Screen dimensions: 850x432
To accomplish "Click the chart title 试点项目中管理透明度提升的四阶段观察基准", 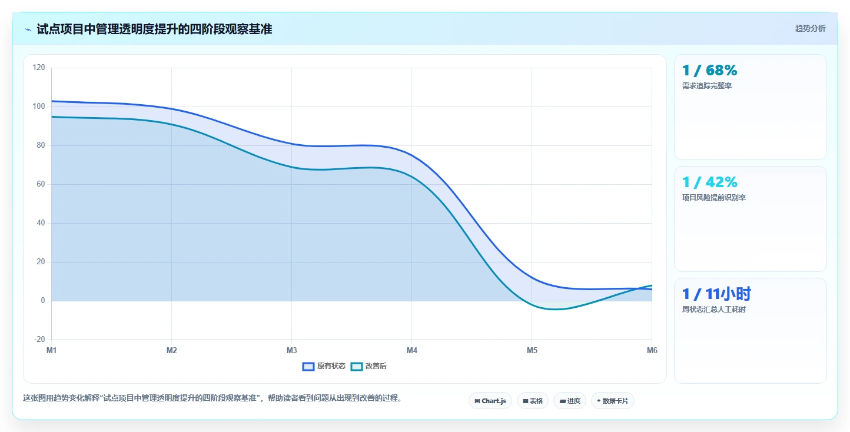I will click(x=154, y=29).
